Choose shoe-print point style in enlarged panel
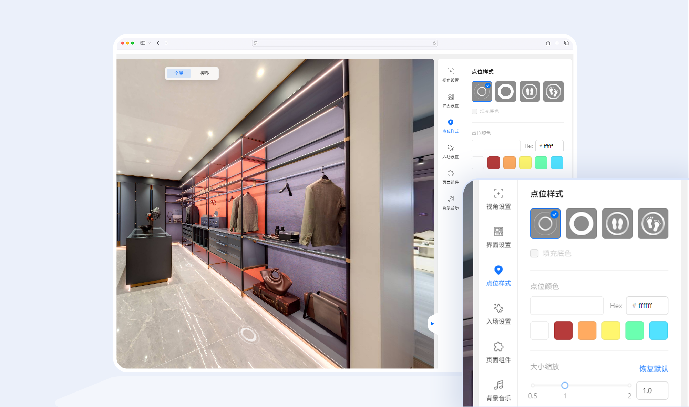Screen dimensions: 689x407 pyautogui.click(x=617, y=223)
